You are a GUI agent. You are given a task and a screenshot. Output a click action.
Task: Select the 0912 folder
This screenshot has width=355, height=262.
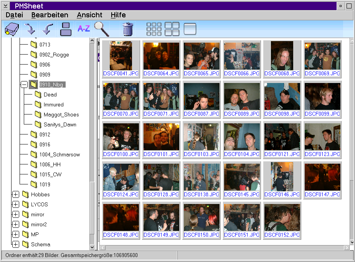pyautogui.click(x=45, y=134)
